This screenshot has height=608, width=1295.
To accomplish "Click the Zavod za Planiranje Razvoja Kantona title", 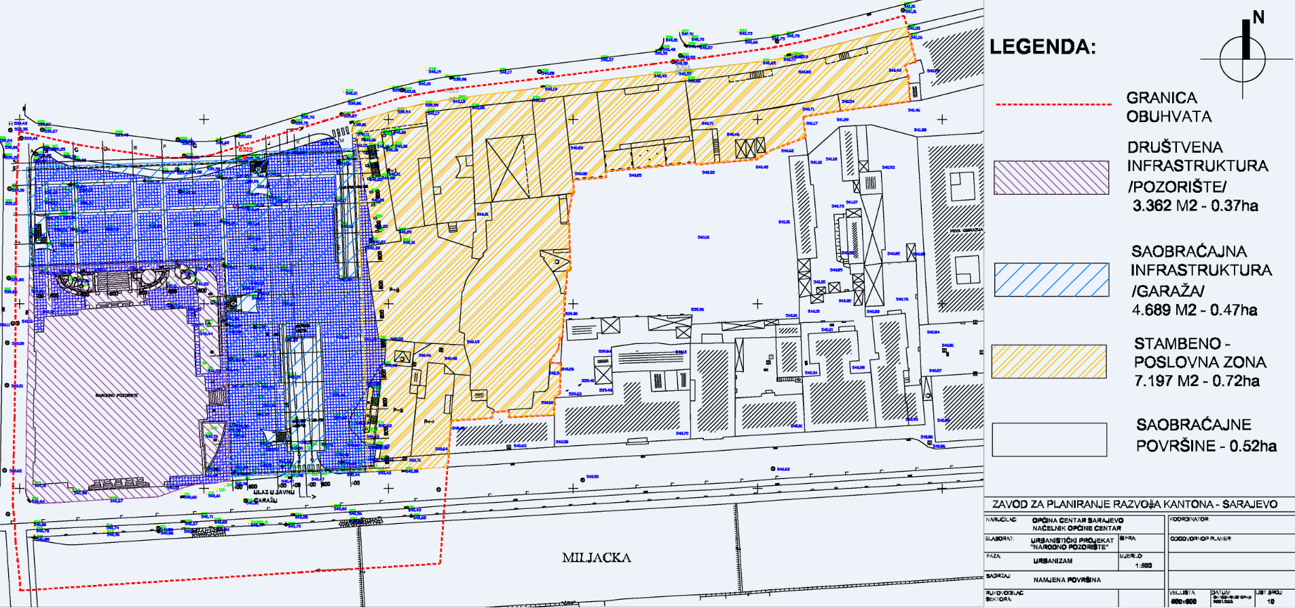I will tap(1134, 504).
